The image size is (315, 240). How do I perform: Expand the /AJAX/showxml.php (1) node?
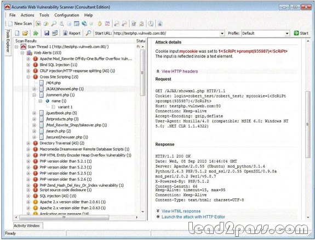coord(35,89)
